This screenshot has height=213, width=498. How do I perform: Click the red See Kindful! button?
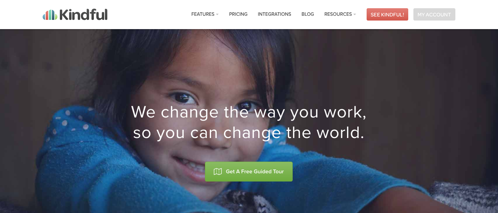[x=387, y=14]
